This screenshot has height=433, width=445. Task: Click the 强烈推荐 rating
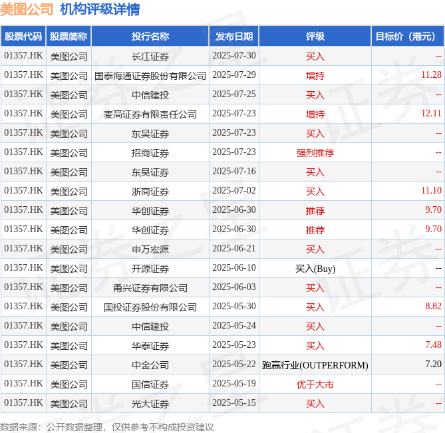tap(315, 153)
